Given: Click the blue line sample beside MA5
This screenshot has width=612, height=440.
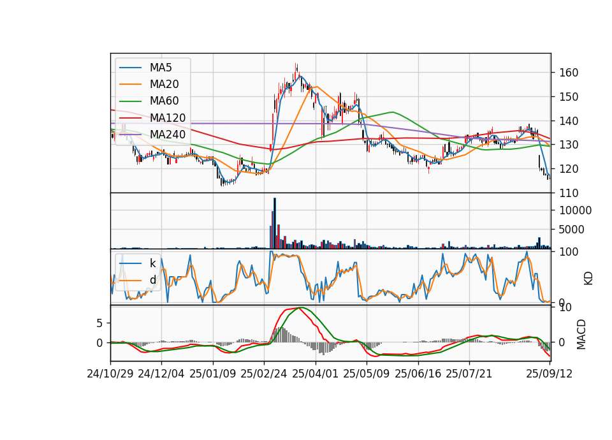Looking at the screenshot, I should pos(130,68).
